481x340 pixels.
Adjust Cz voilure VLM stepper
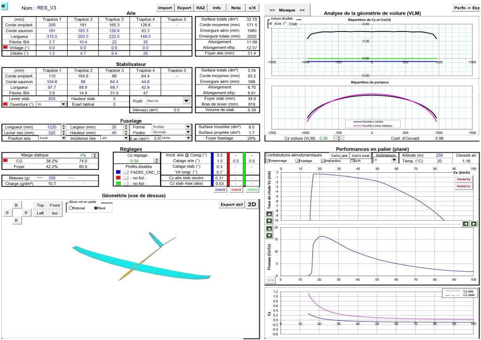[339, 138]
